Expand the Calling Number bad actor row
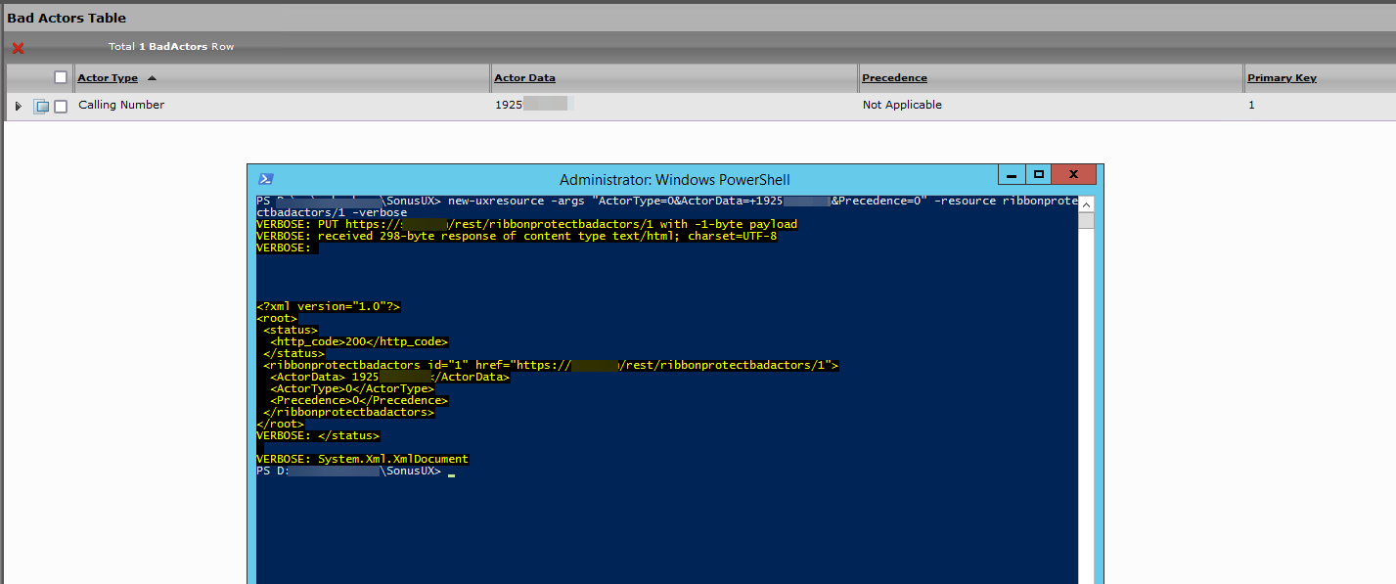 tap(18, 105)
